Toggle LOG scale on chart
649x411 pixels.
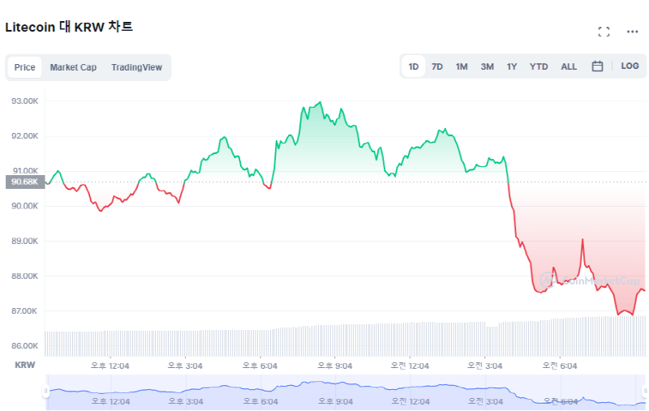630,66
